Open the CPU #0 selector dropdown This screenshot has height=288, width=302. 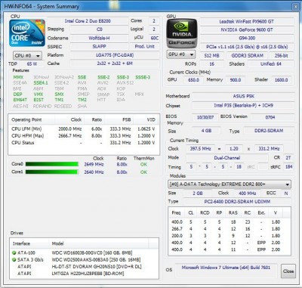27,55
